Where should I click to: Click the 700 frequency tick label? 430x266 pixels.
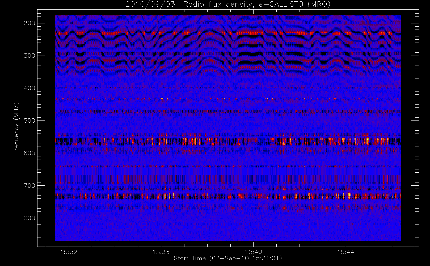click(29, 185)
